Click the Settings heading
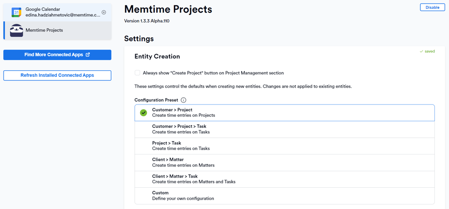The height and width of the screenshot is (209, 449). 139,39
